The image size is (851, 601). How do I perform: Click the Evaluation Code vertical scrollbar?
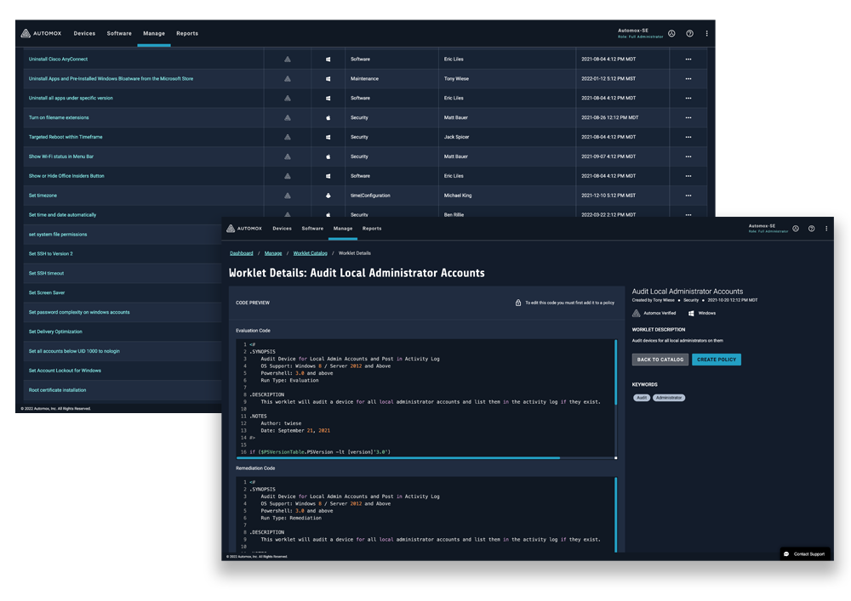point(615,372)
